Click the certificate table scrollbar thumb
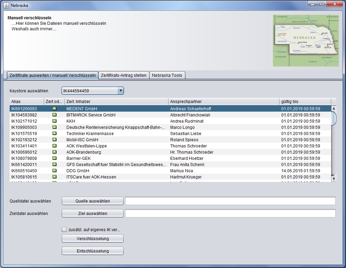 [334, 118]
